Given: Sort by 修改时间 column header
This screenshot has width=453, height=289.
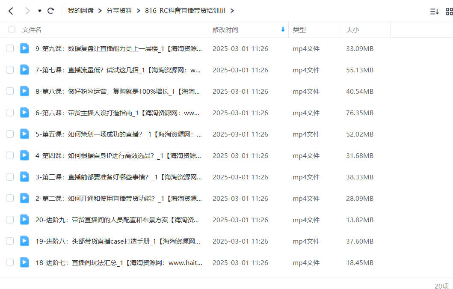Looking at the screenshot, I should [x=225, y=30].
